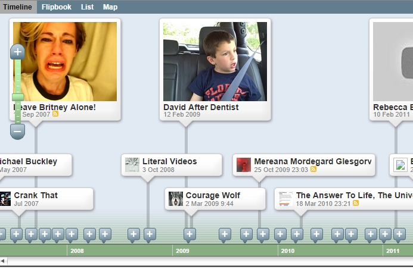Open the Literal Videos event title

(x=170, y=161)
